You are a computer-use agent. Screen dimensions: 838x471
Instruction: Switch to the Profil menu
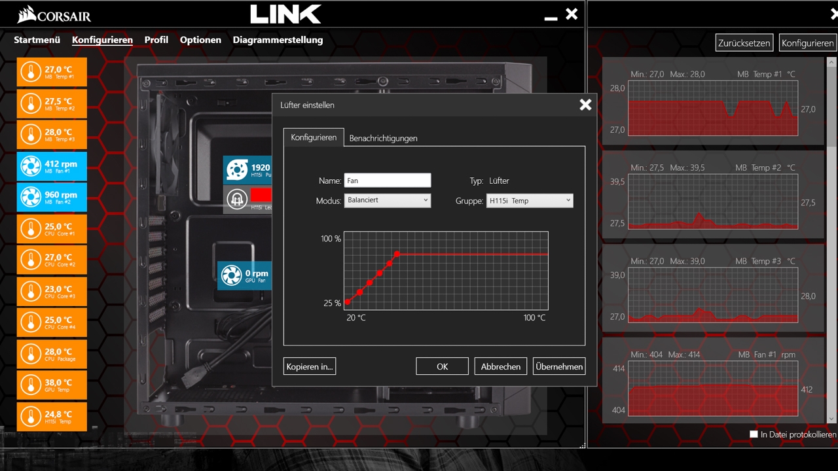click(156, 40)
